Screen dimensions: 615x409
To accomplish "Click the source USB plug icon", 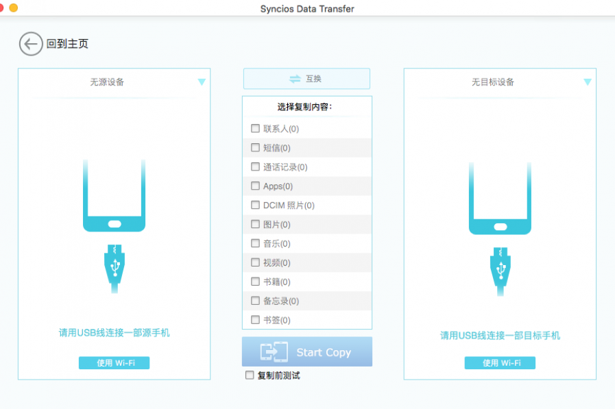I will [x=114, y=269].
